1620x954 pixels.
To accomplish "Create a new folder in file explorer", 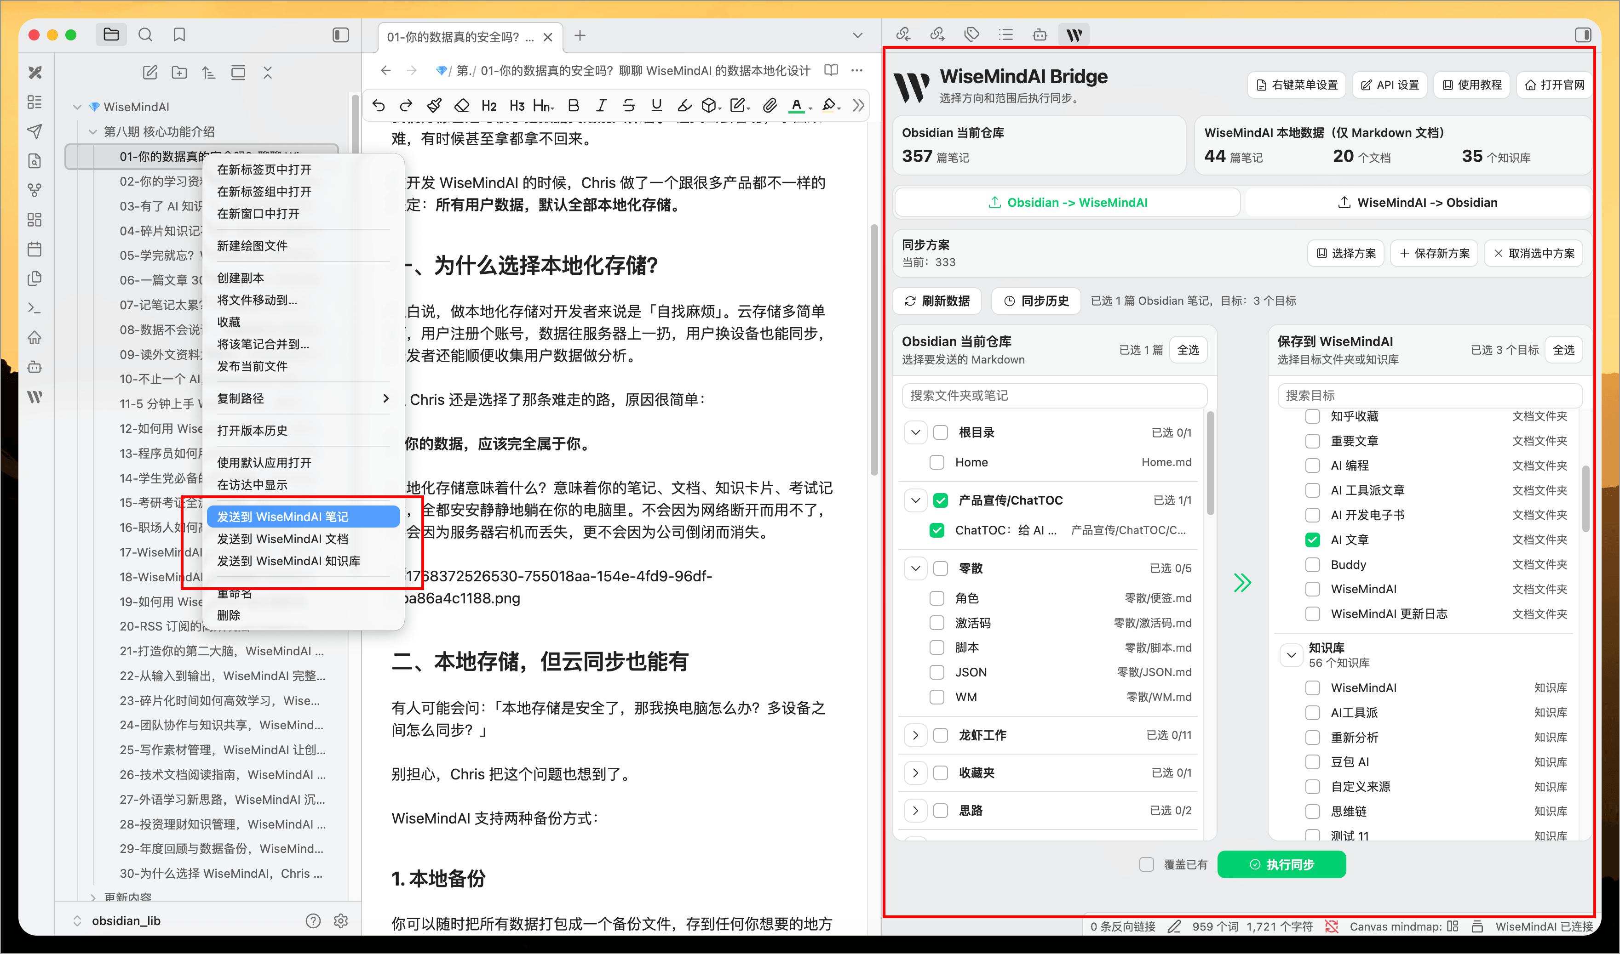I will pyautogui.click(x=179, y=73).
